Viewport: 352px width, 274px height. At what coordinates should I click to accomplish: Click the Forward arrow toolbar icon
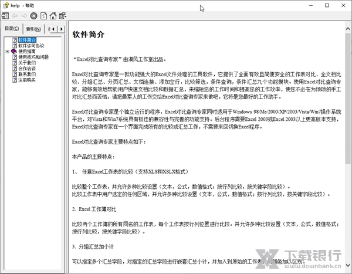click(x=24, y=16)
